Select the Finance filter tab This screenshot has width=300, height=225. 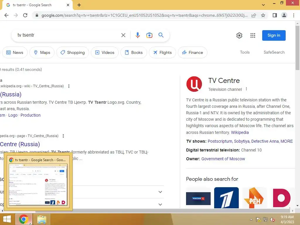pos(192,52)
